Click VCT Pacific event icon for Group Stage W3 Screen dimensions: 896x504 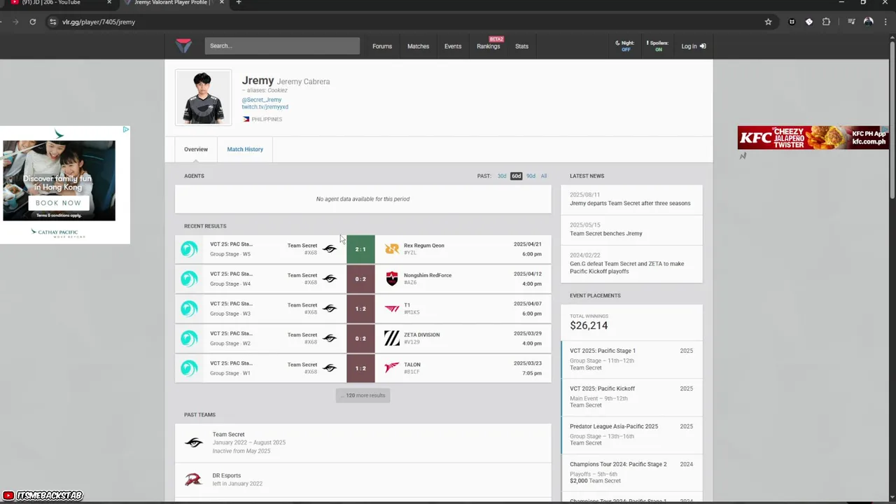pyautogui.click(x=189, y=309)
